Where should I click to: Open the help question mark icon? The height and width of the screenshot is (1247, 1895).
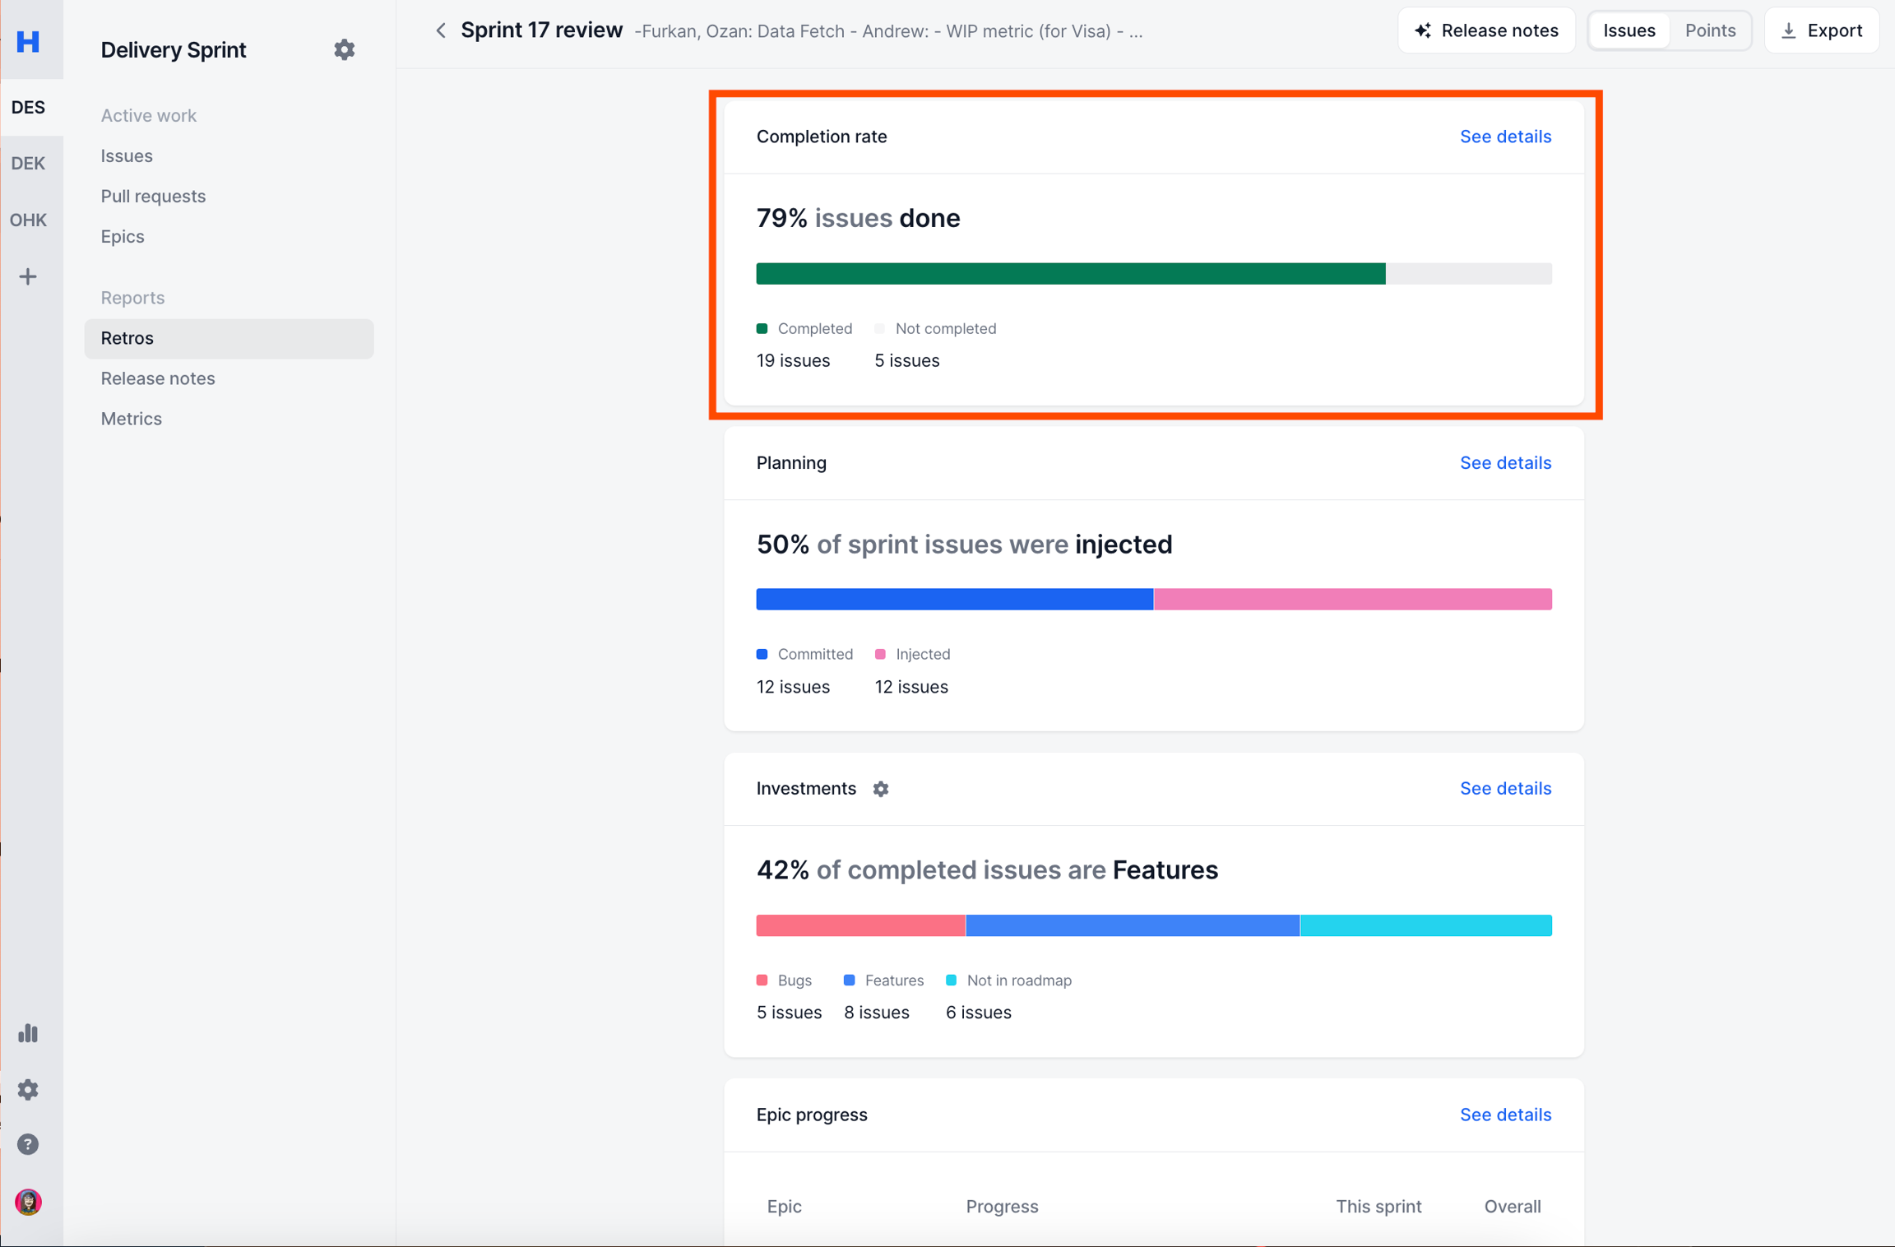(x=28, y=1144)
